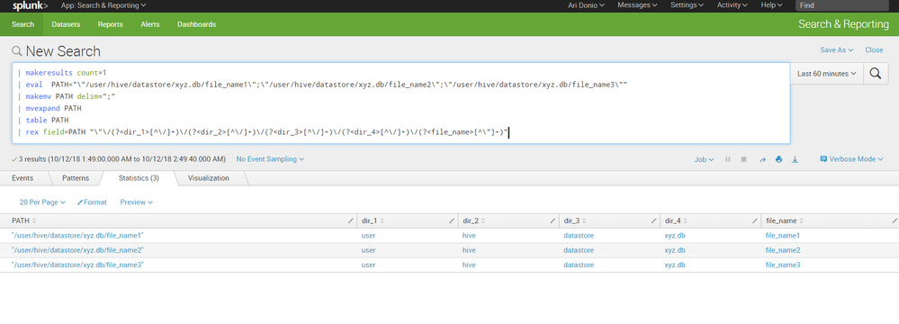Stop the search job

pyautogui.click(x=743, y=159)
